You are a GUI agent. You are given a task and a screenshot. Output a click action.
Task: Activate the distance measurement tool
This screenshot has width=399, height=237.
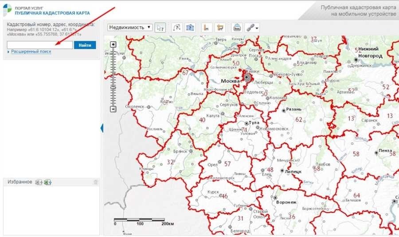click(176, 27)
